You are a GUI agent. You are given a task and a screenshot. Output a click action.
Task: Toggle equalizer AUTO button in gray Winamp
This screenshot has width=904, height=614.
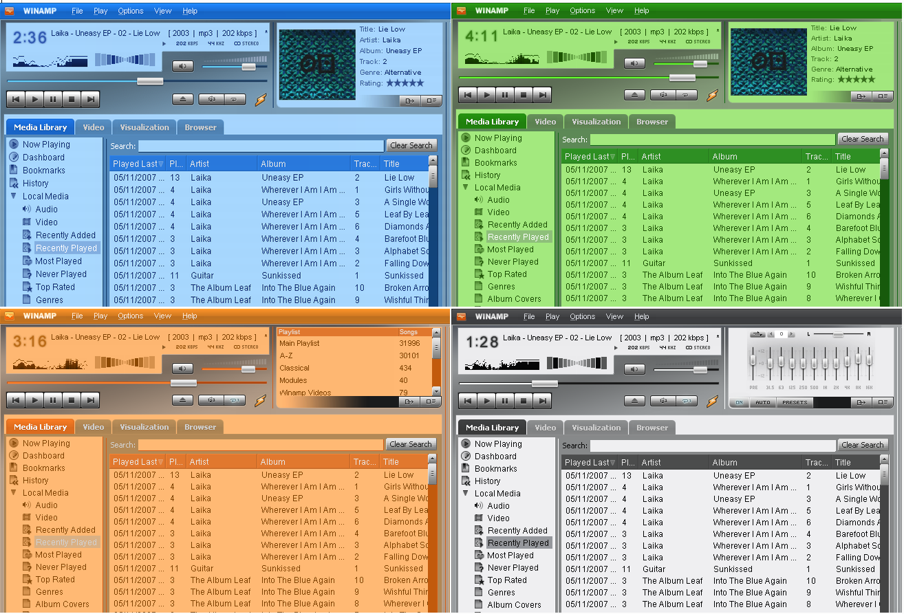click(x=763, y=403)
